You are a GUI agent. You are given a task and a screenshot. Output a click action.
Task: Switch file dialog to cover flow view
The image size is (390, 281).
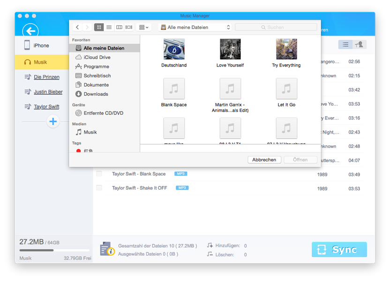click(x=129, y=27)
